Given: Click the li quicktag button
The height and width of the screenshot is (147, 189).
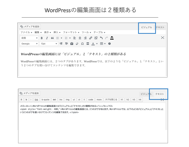Looking at the screenshot, I should (84, 100).
